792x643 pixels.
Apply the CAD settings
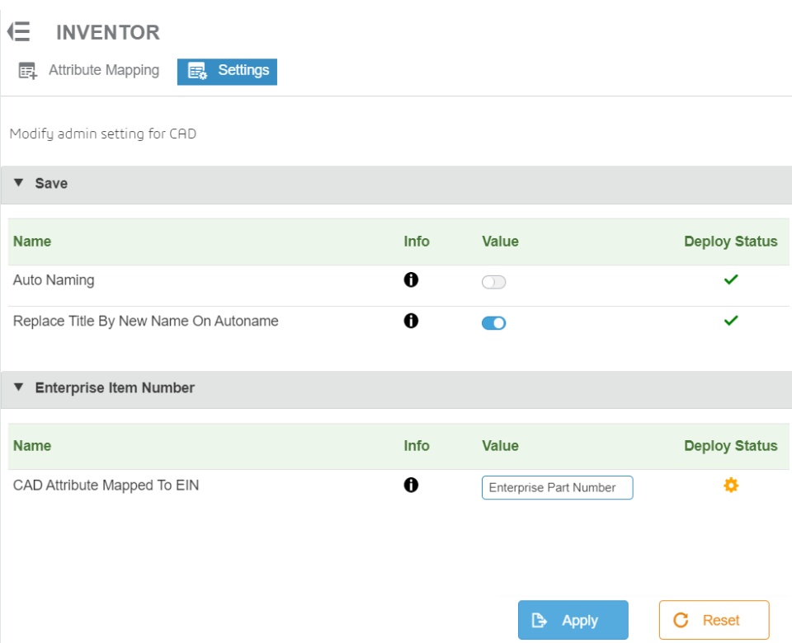coord(573,620)
